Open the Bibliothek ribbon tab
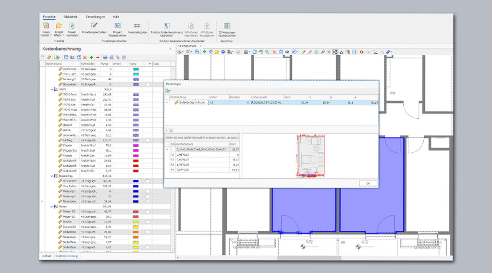Screen dimensions: 492x273 70,17
